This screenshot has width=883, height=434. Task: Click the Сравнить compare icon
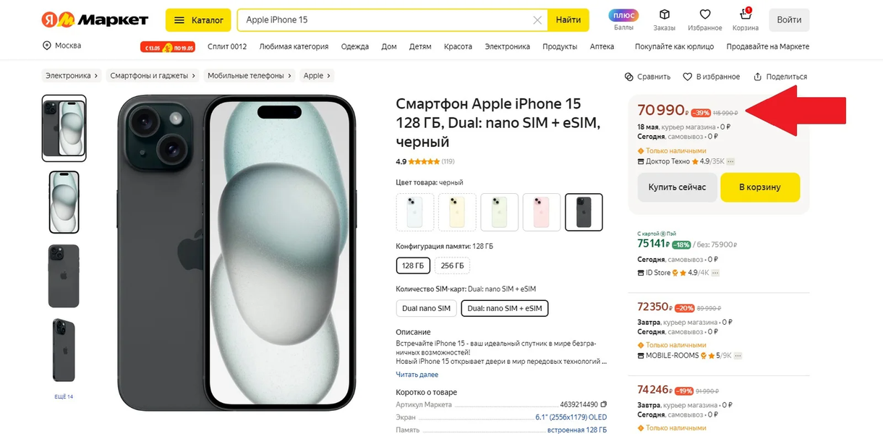[x=629, y=77]
